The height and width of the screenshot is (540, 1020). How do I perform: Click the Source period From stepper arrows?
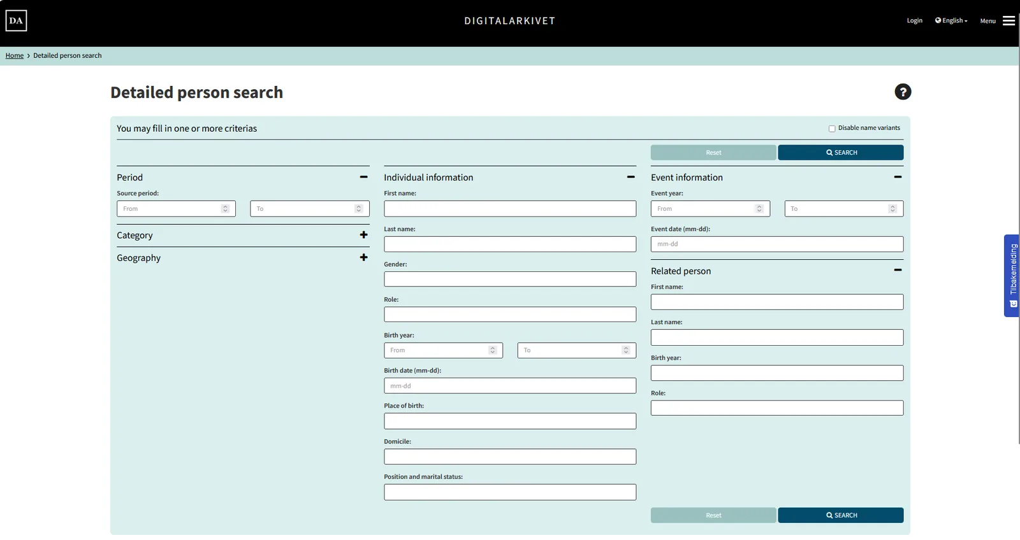pyautogui.click(x=225, y=209)
